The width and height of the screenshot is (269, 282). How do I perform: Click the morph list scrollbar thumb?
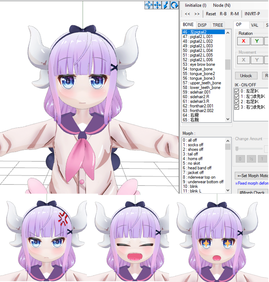[228, 147]
